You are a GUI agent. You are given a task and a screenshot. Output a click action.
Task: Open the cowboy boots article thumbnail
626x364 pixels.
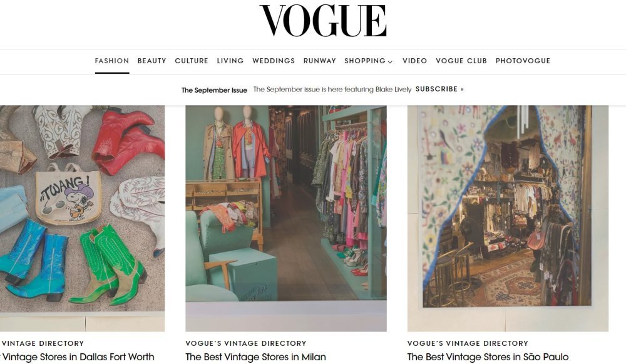point(82,218)
